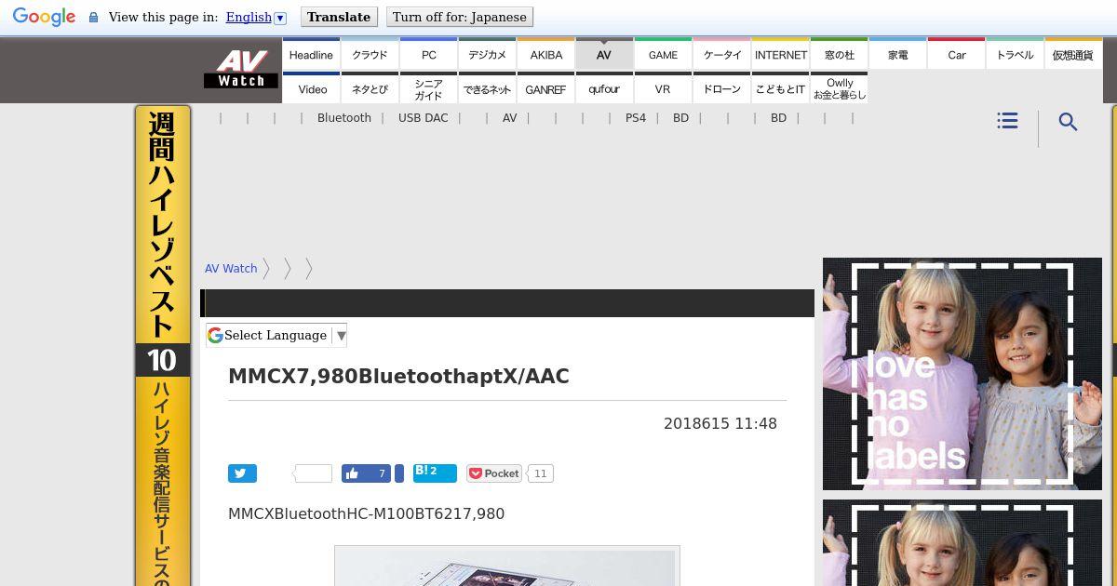The width and height of the screenshot is (1117, 586).
Task: Click the article product photo
Action: [507, 566]
